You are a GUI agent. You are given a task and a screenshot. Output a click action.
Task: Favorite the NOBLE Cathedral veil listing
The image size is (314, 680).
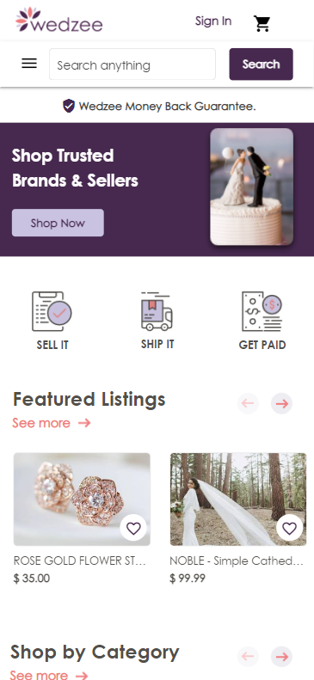click(x=289, y=528)
